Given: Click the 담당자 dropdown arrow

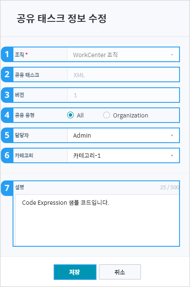Looking at the screenshot, I should click(x=172, y=136).
